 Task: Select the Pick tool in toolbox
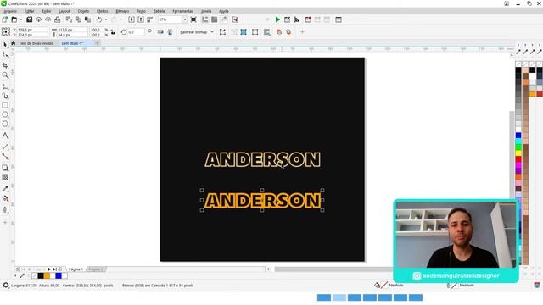[5, 45]
